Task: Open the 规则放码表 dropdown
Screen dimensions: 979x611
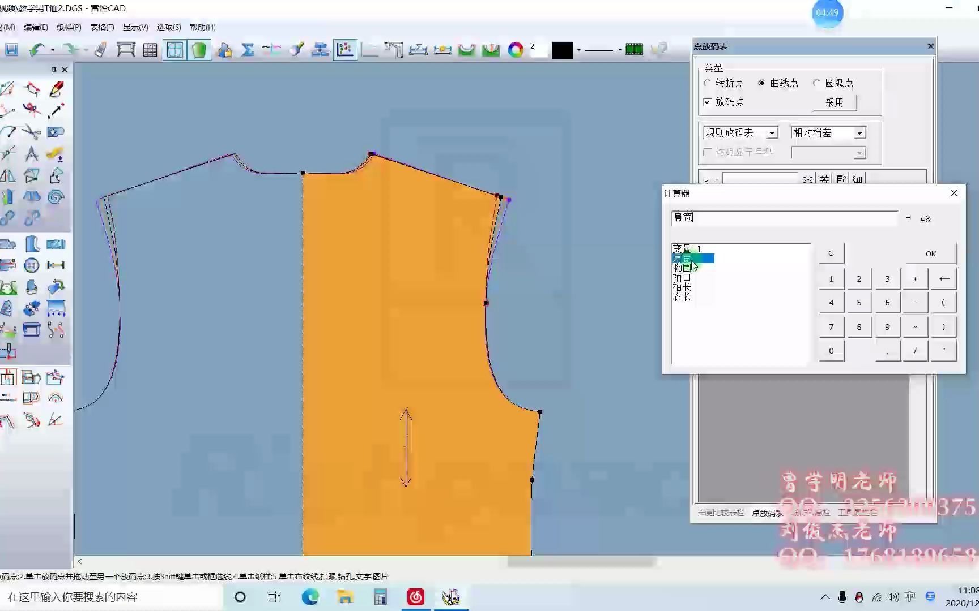Action: (772, 132)
